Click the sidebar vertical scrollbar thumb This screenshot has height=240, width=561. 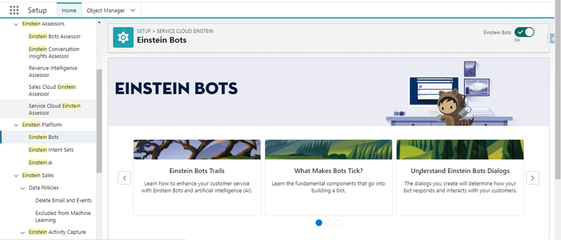[x=99, y=122]
